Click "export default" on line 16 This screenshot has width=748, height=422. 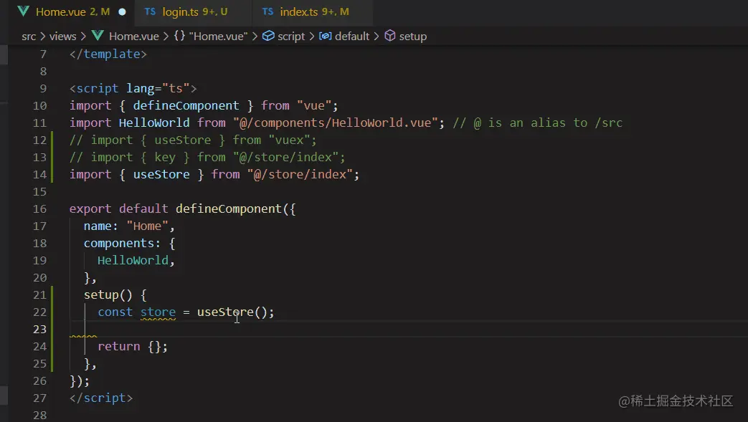point(118,208)
